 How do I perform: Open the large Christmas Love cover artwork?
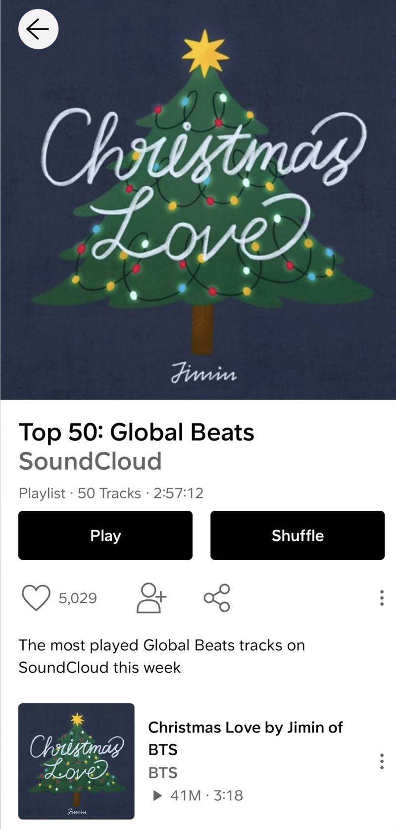pos(198,199)
